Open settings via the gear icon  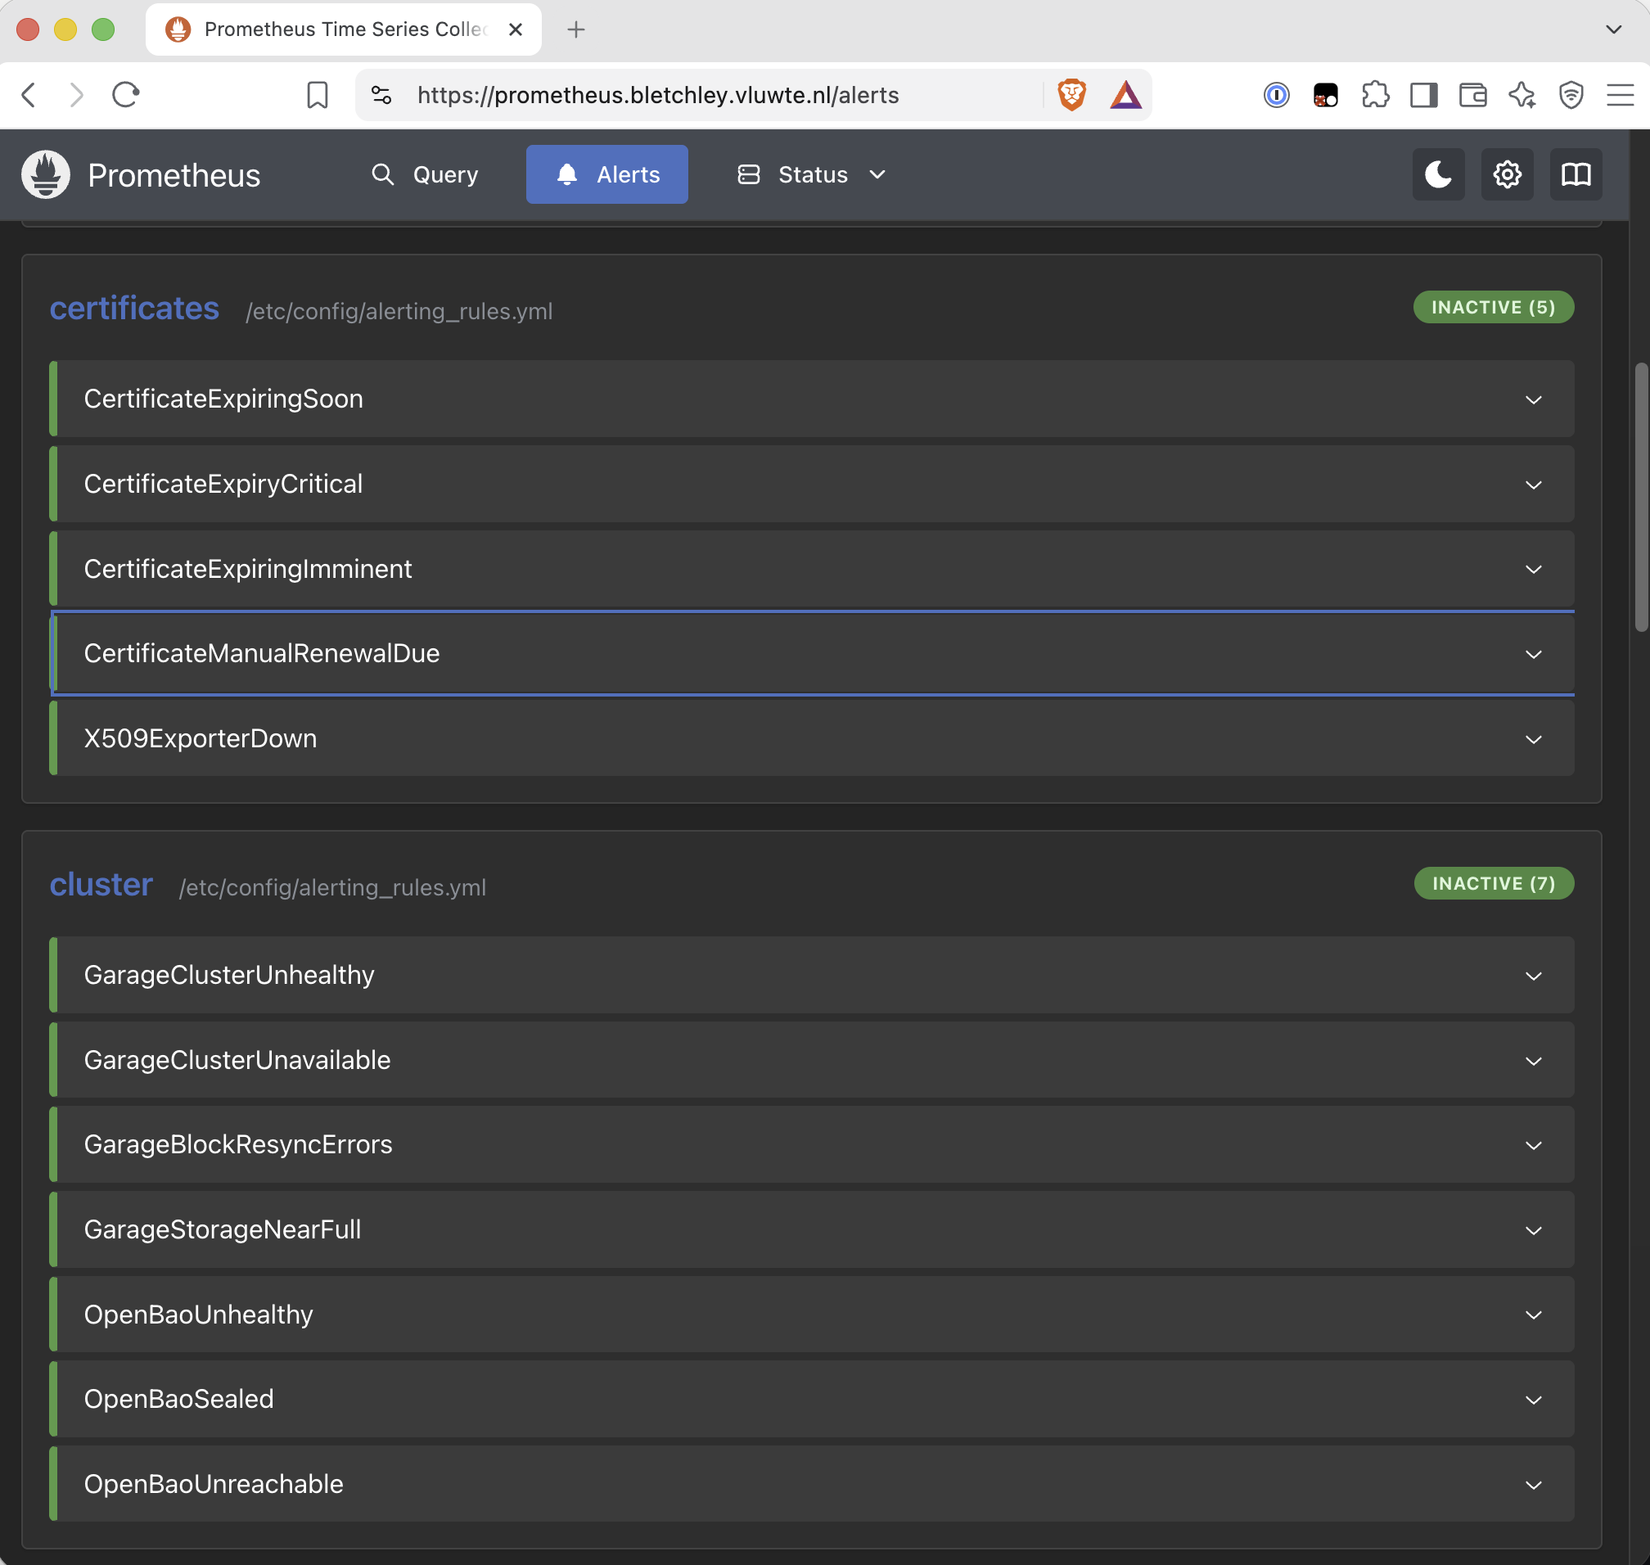click(x=1507, y=174)
